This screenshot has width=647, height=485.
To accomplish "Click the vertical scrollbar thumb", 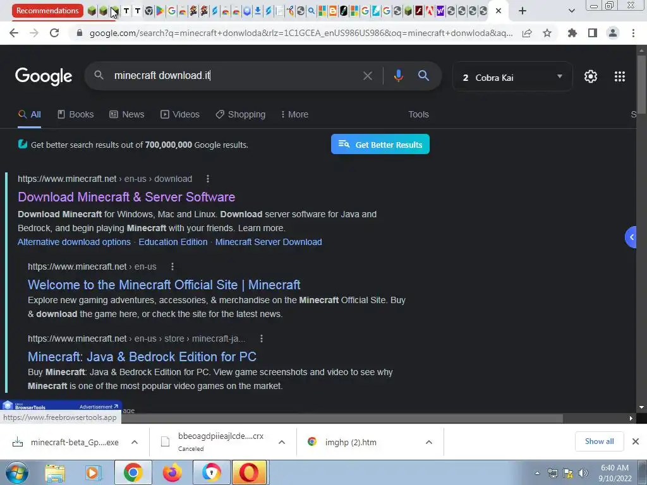I will coord(641,85).
